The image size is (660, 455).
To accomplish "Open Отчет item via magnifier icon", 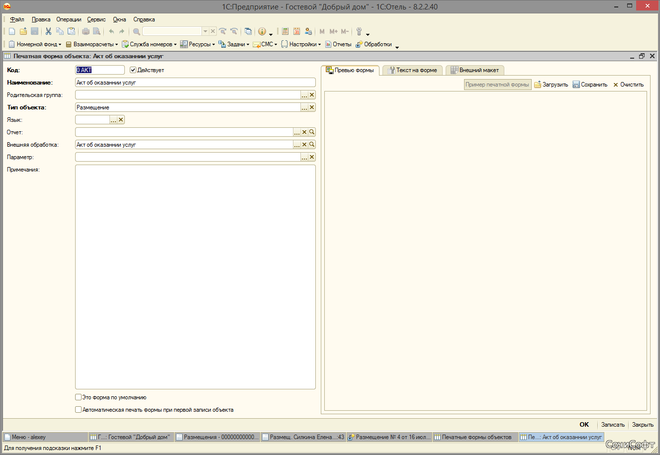I will 312,132.
